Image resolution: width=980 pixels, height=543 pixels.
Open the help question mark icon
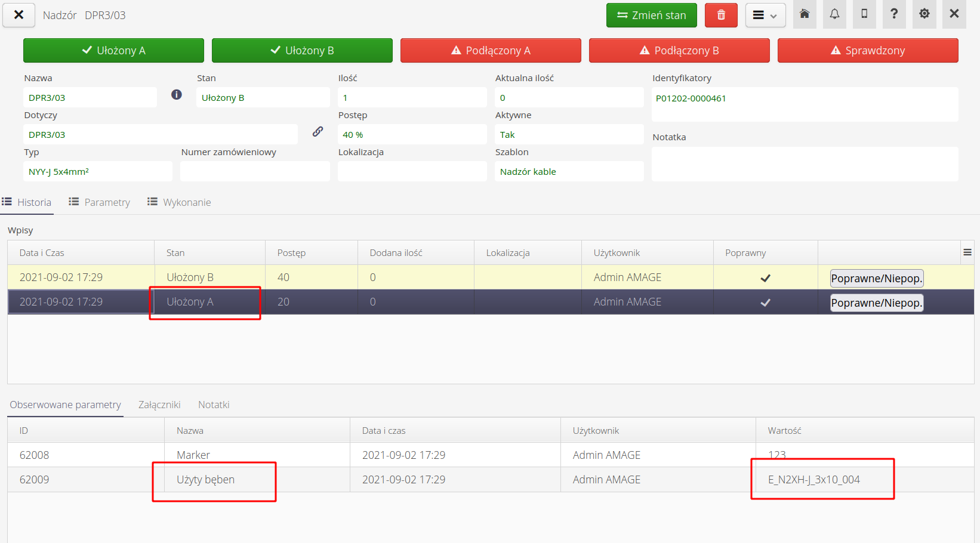(894, 14)
